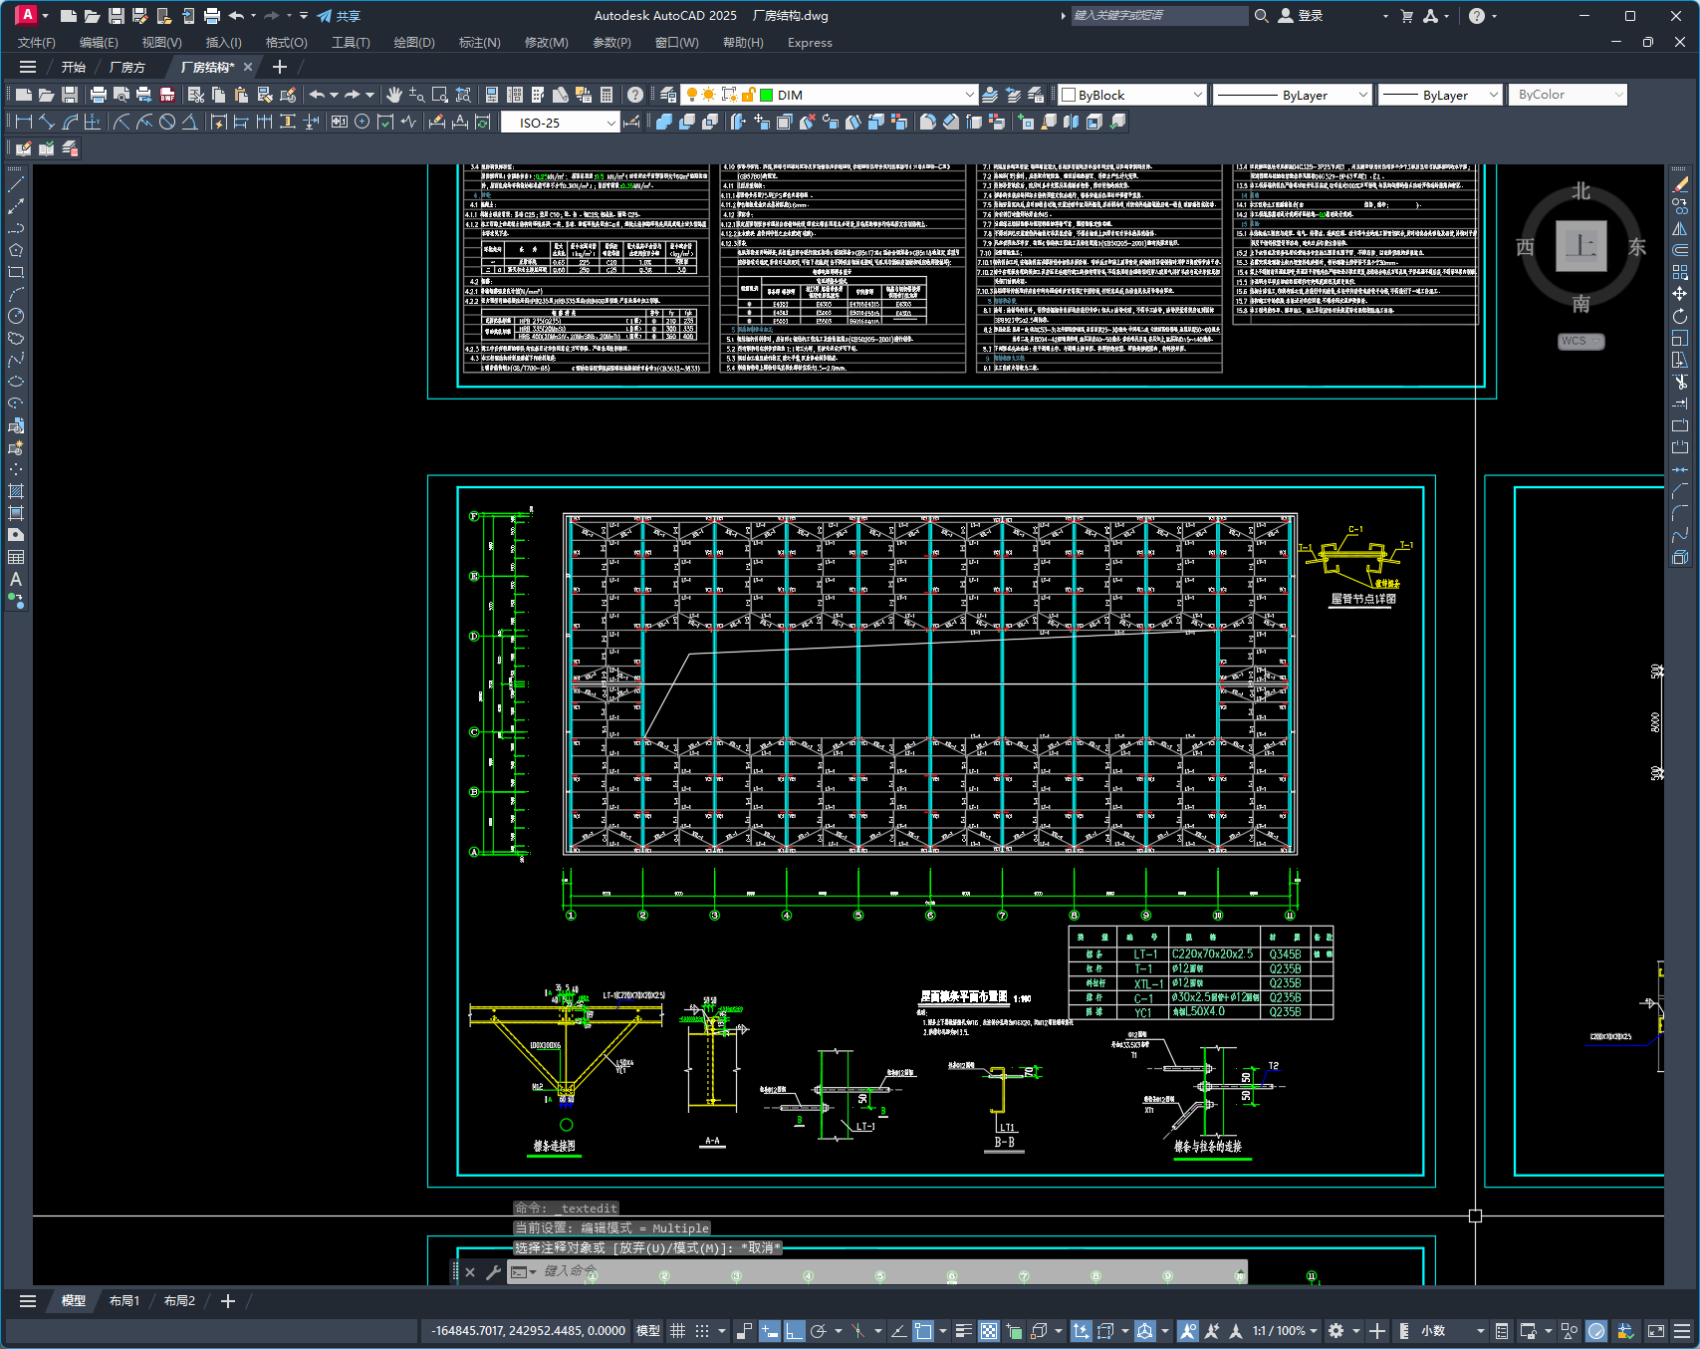
Task: Select the Pan hand tool
Action: 394,95
